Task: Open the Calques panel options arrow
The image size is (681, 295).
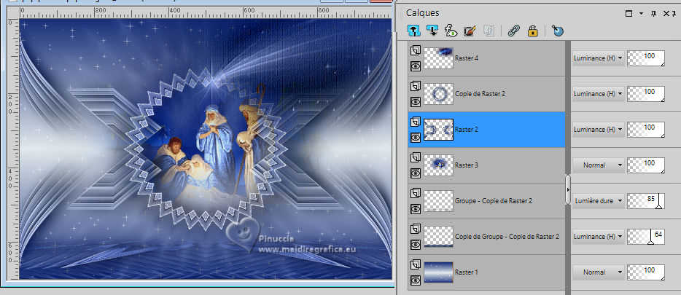Action: click(x=641, y=13)
